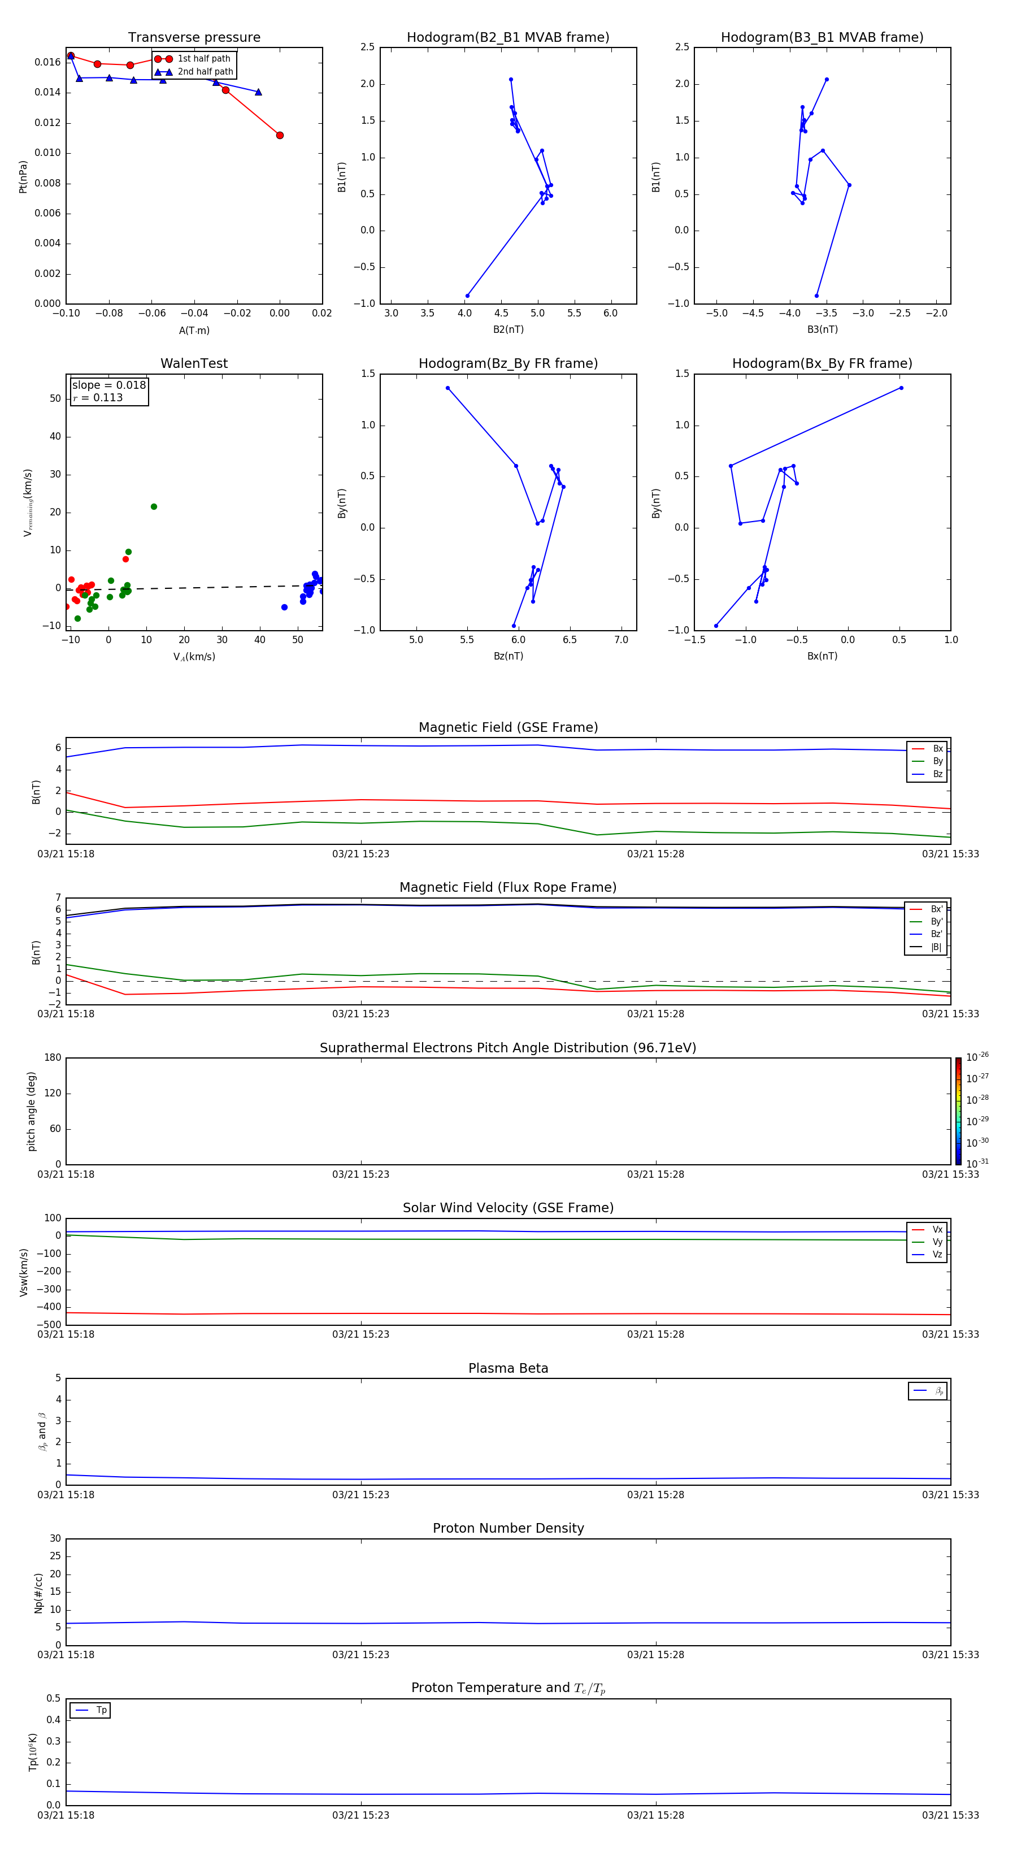Click the 'B2(nT)' x-axis label
Image resolution: width=1017 pixels, height=1865 pixels.
[508, 329]
